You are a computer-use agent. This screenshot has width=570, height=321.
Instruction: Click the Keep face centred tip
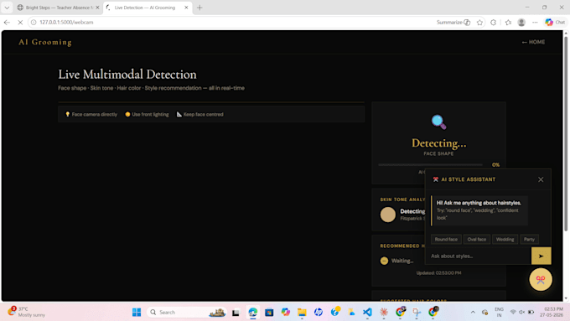click(200, 114)
